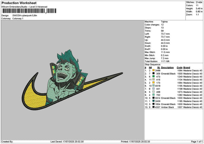This screenshot has height=144, width=204.
Task: Pick the teal swatch in stop row 6
Action: click(x=154, y=86)
